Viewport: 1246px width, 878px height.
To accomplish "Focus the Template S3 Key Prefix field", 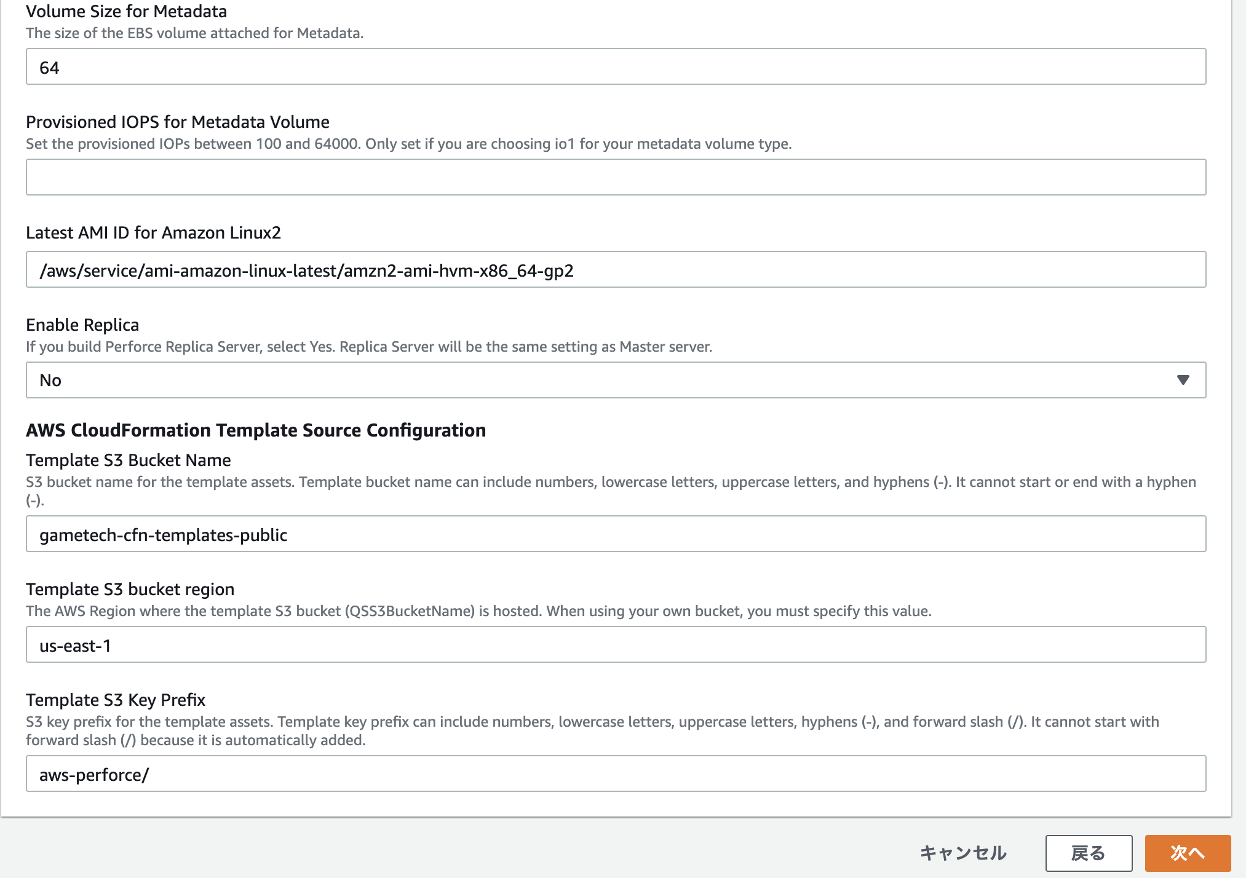I will [x=615, y=773].
